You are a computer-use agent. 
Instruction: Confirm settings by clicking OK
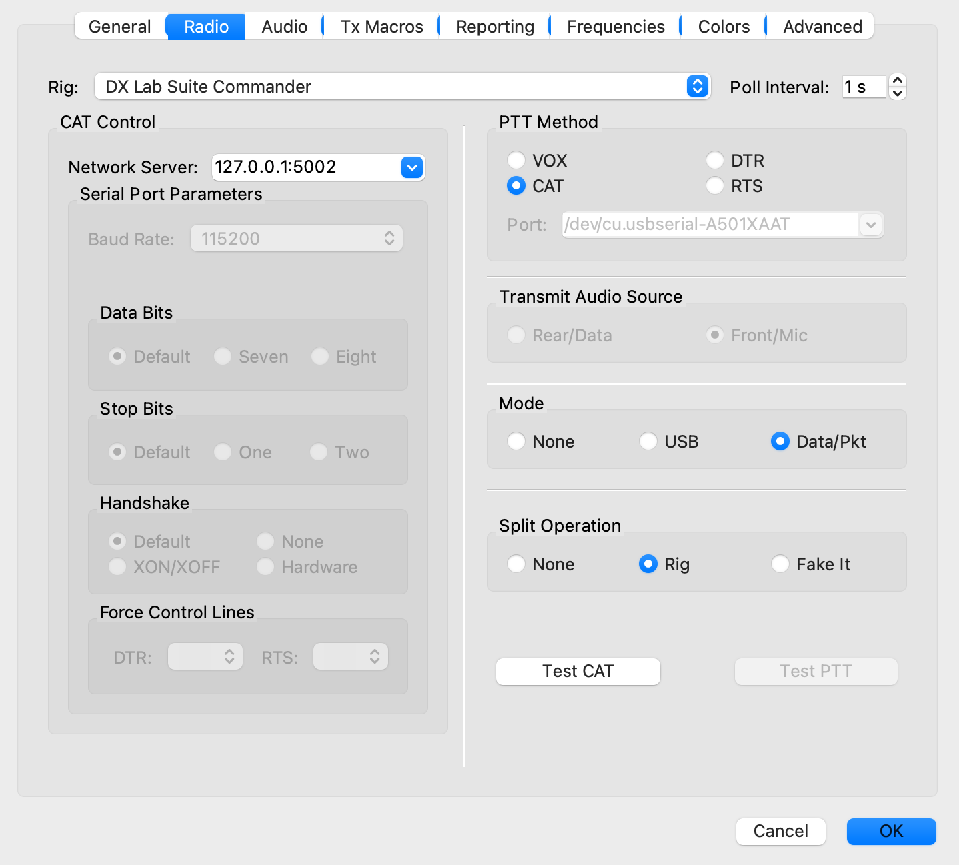tap(891, 831)
